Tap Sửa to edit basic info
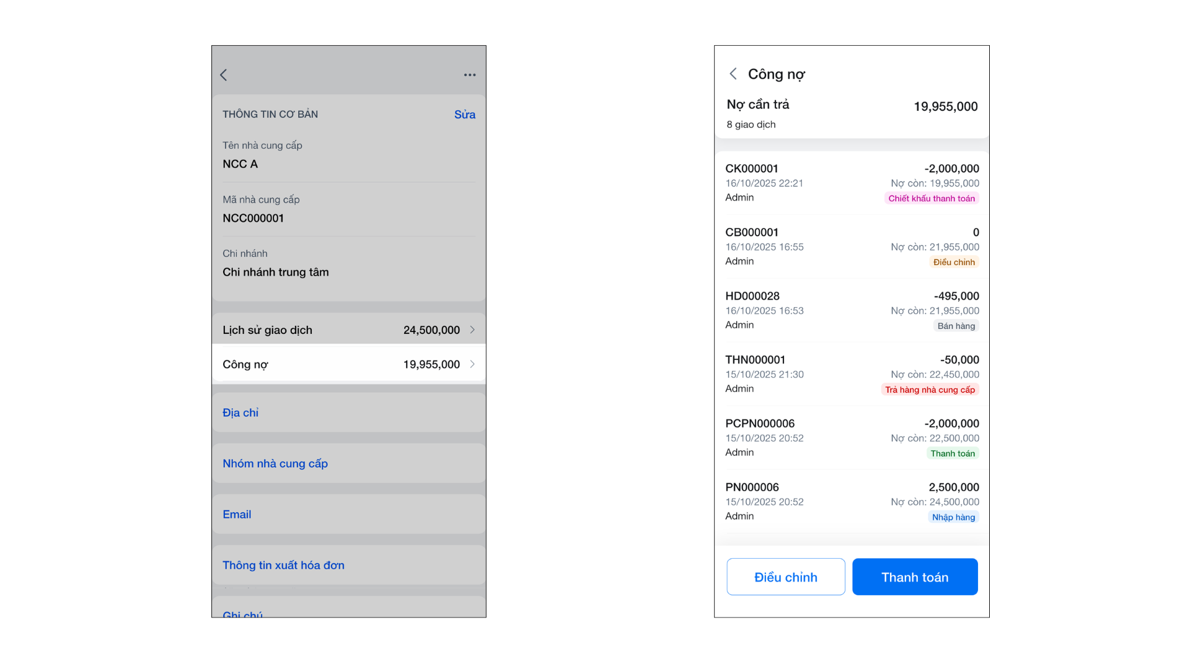Screen dimensions: 1190x669 (x=464, y=115)
